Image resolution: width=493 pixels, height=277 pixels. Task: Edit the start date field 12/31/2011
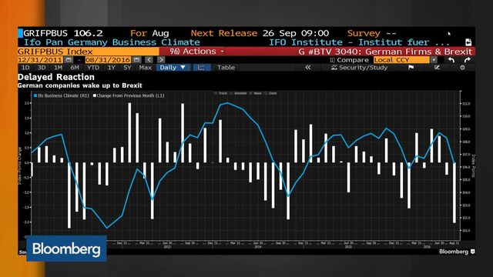[x=40, y=60]
